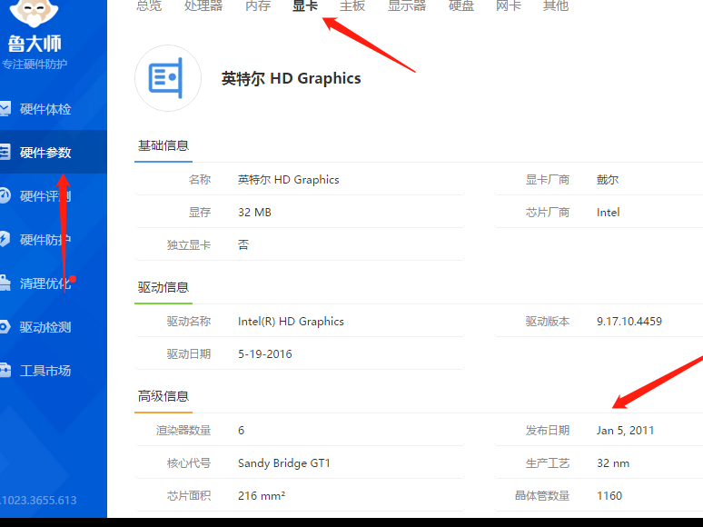The image size is (703, 527).
Task: Click the 核心代号 label
Action: click(188, 463)
